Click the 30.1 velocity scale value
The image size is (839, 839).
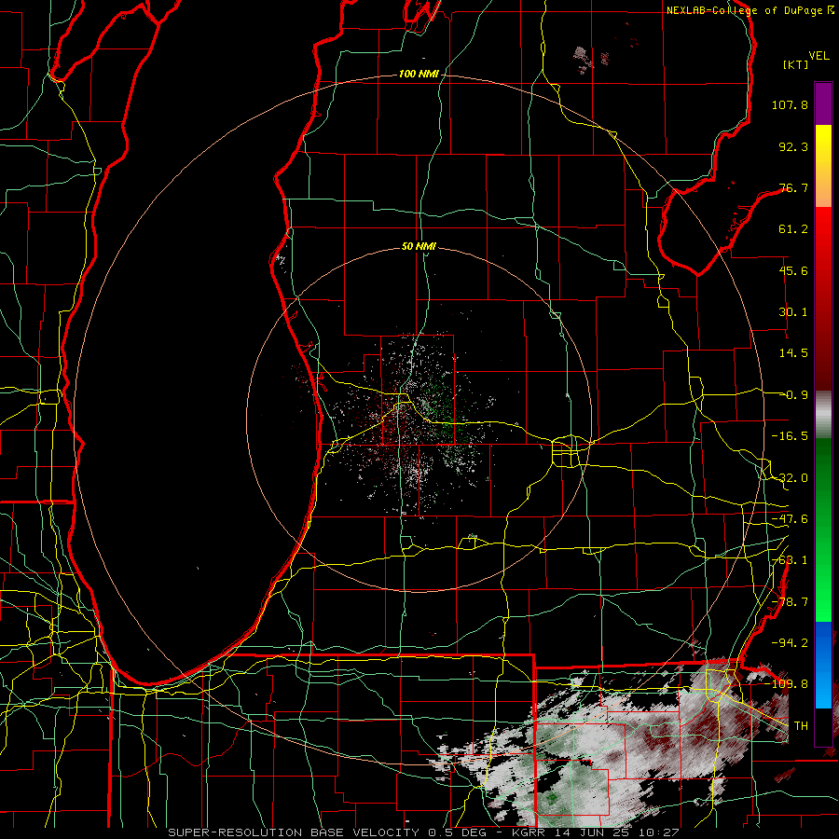point(793,312)
